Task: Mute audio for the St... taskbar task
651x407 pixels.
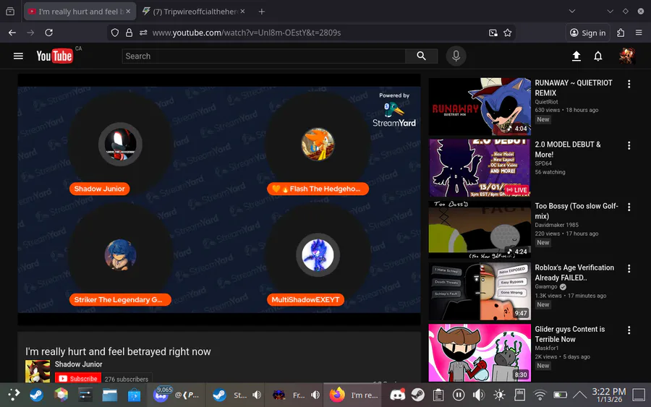Action: (257, 395)
